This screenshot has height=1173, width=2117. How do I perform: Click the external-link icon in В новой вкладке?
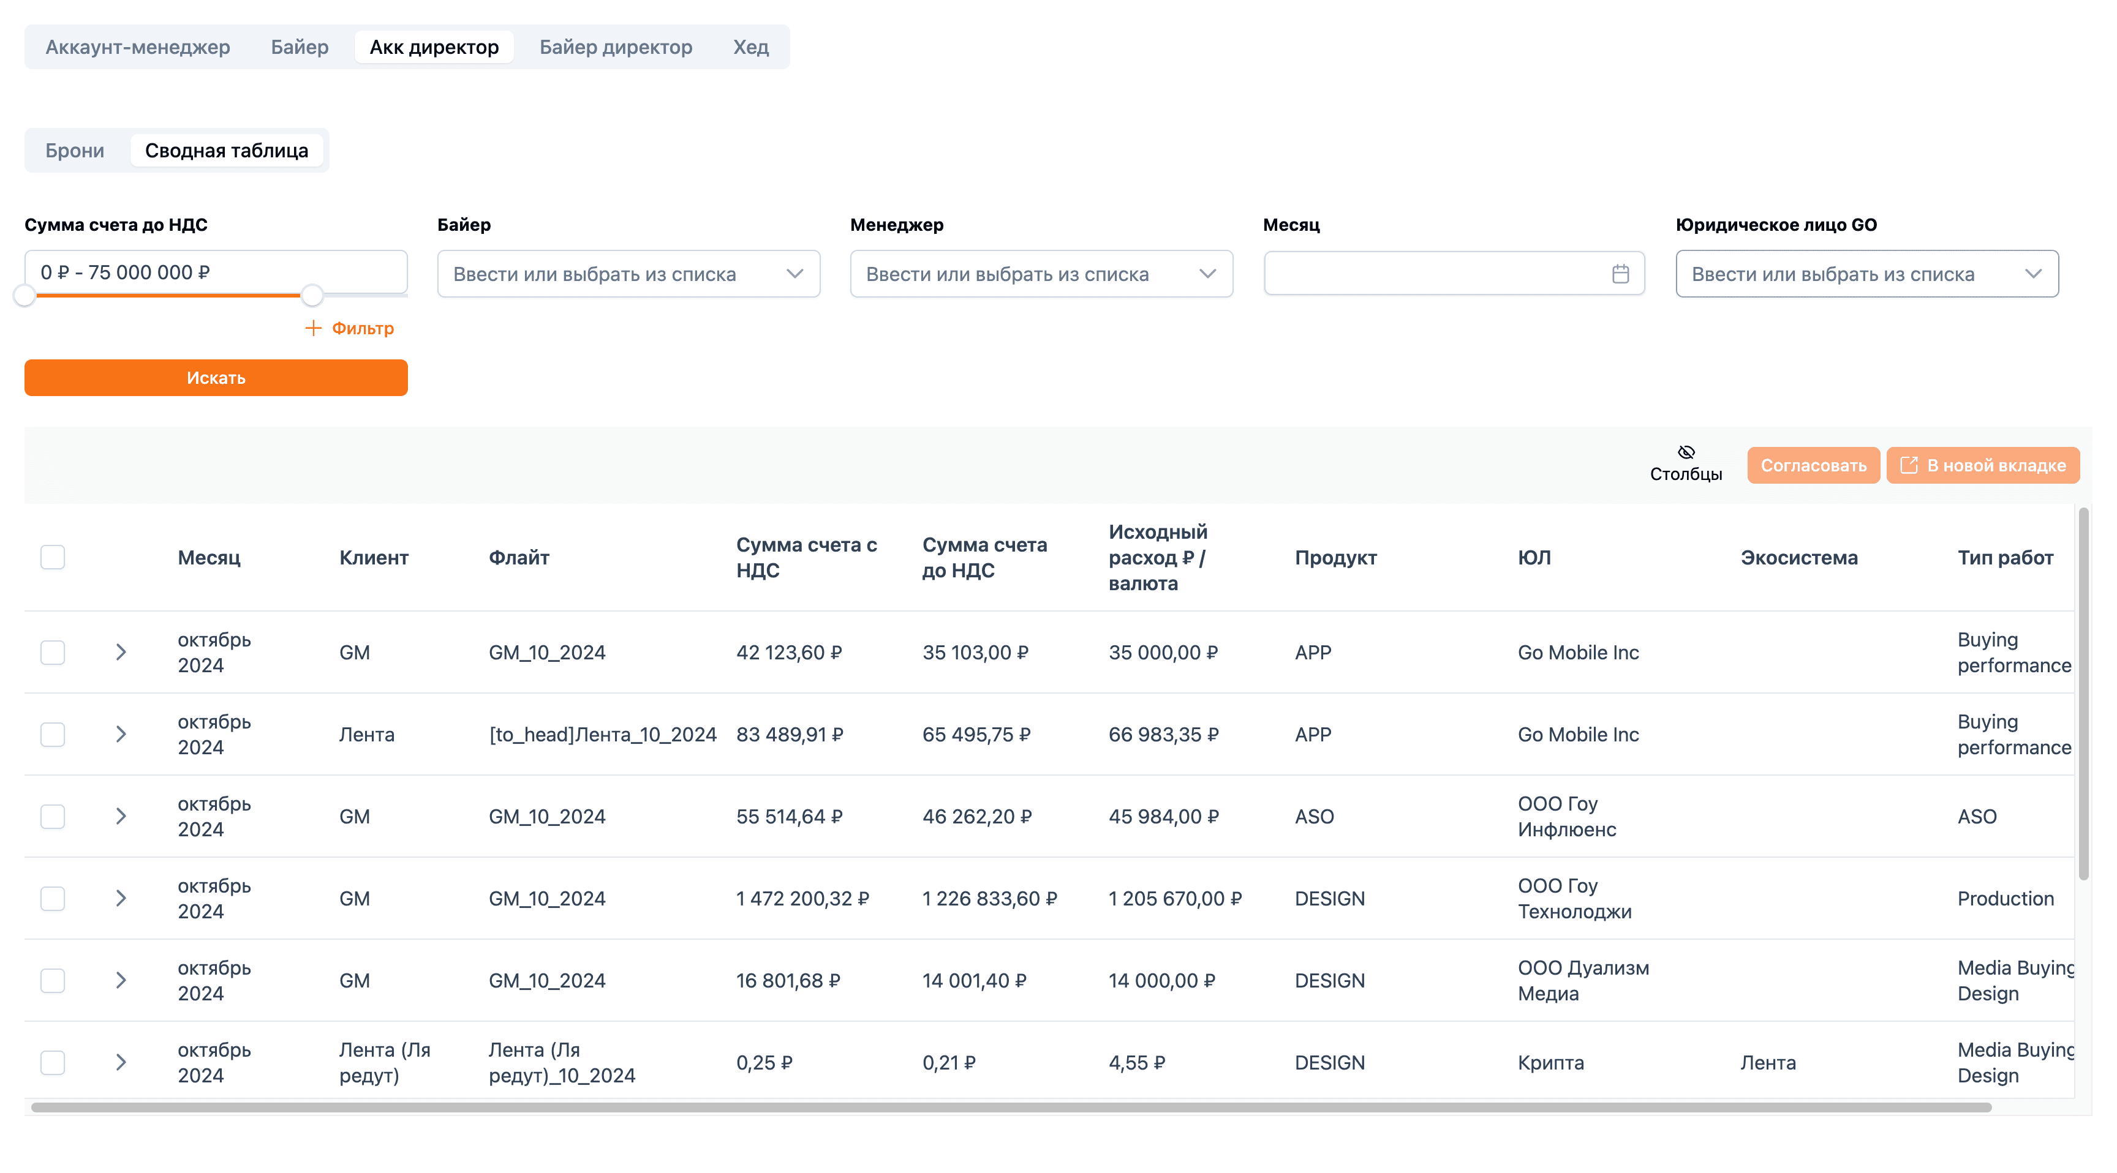pos(1908,465)
